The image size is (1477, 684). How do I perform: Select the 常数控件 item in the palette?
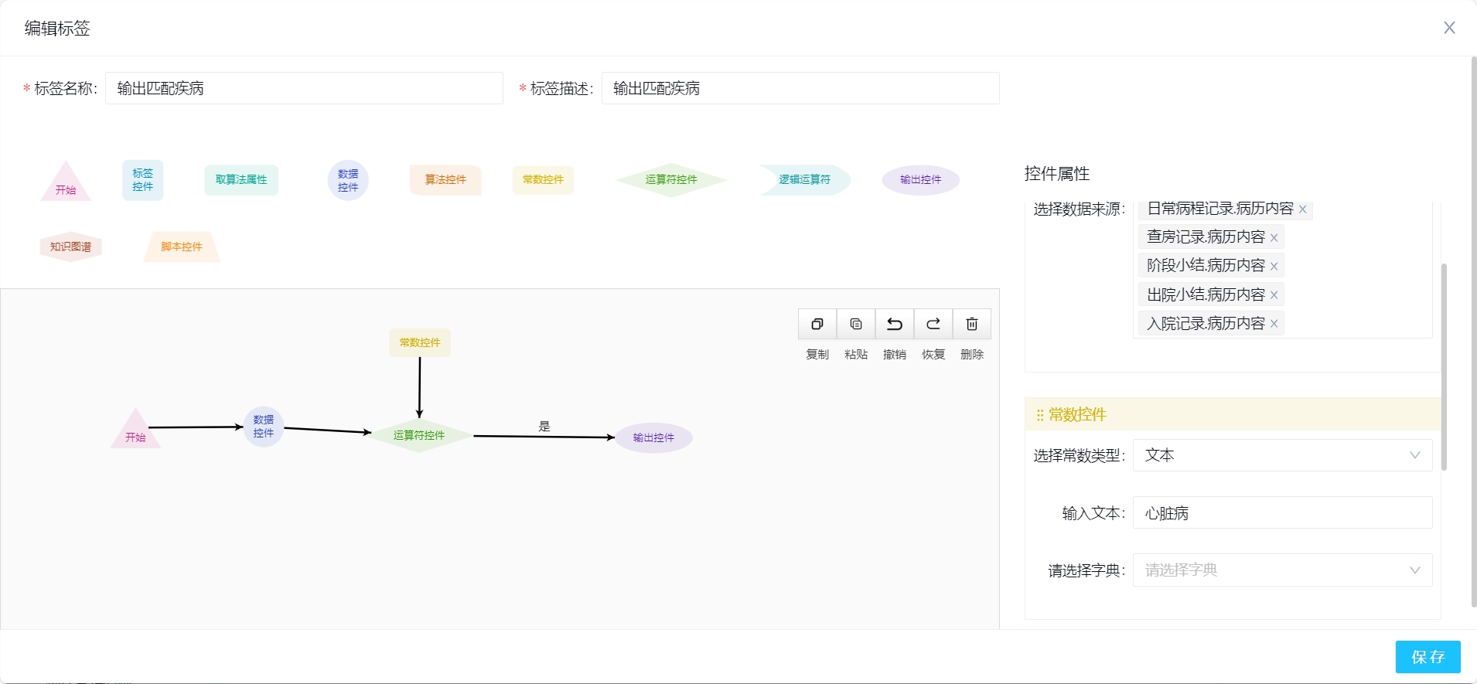[543, 180]
